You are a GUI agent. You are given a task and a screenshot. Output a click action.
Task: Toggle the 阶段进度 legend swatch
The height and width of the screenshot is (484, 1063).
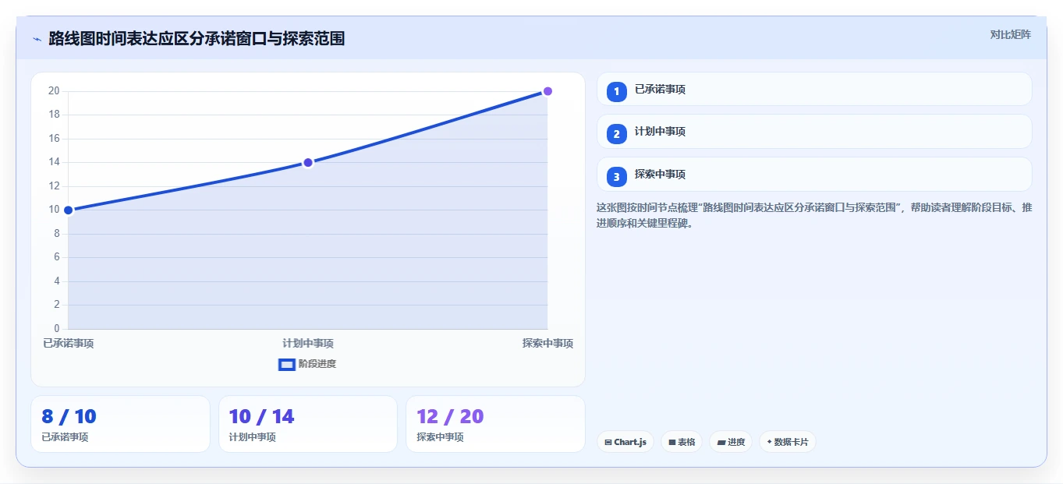286,364
